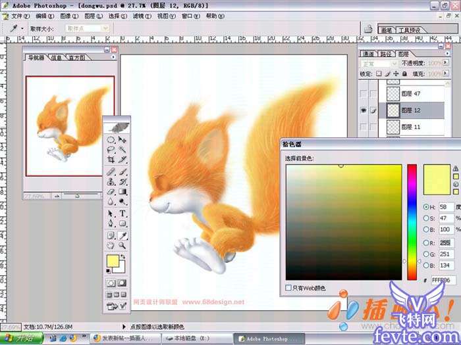Click the foreground color swatch in toolbox
Image resolution: width=461 pixels, height=345 pixels.
click(x=113, y=262)
